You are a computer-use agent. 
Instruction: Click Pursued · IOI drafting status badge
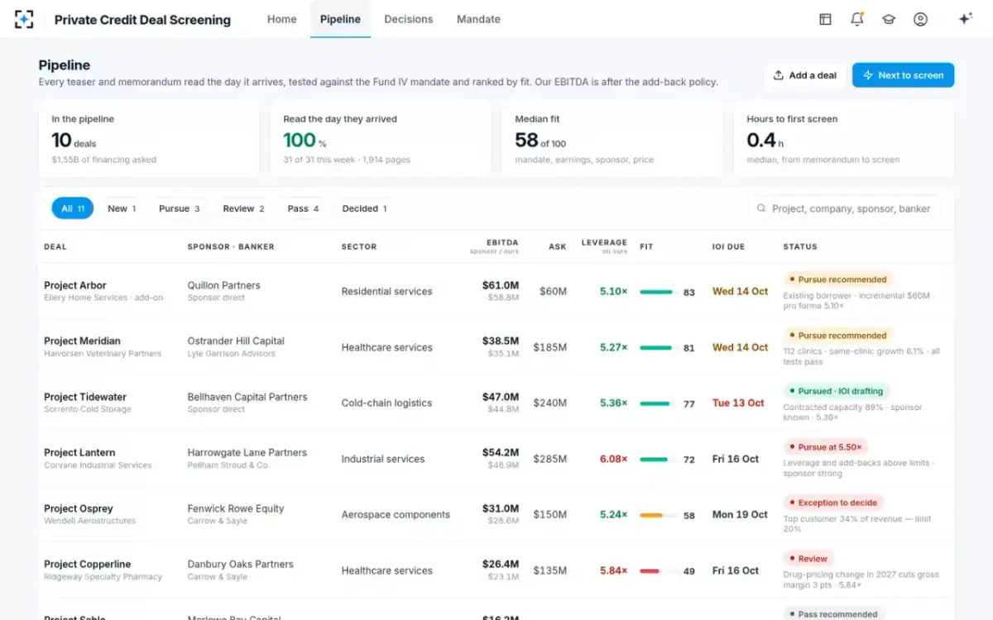[836, 391]
